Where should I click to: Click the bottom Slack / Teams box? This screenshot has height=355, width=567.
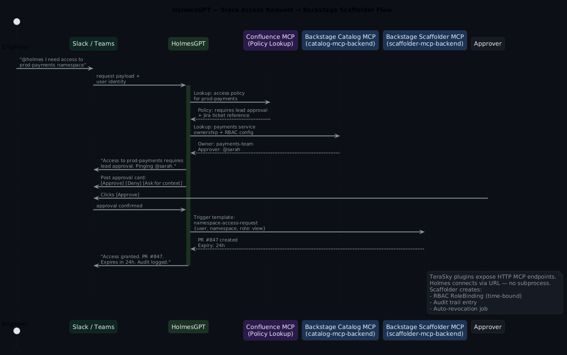click(93, 327)
